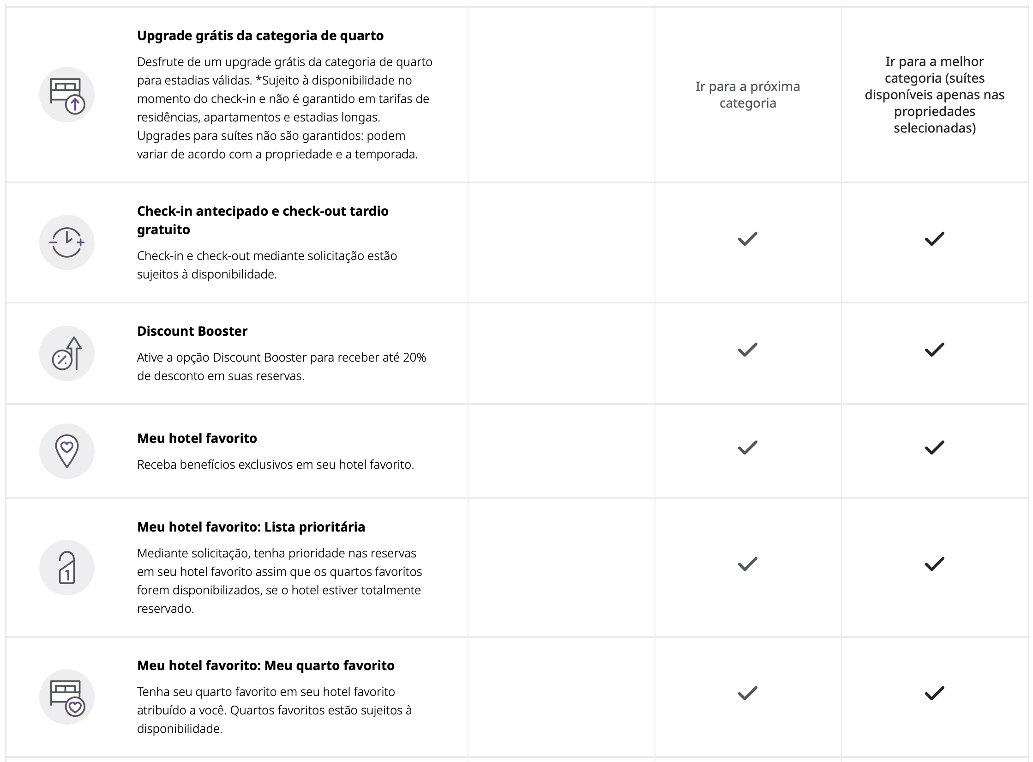Click the early check-in clock icon
Viewport: 1033px width, 762px height.
click(67, 242)
